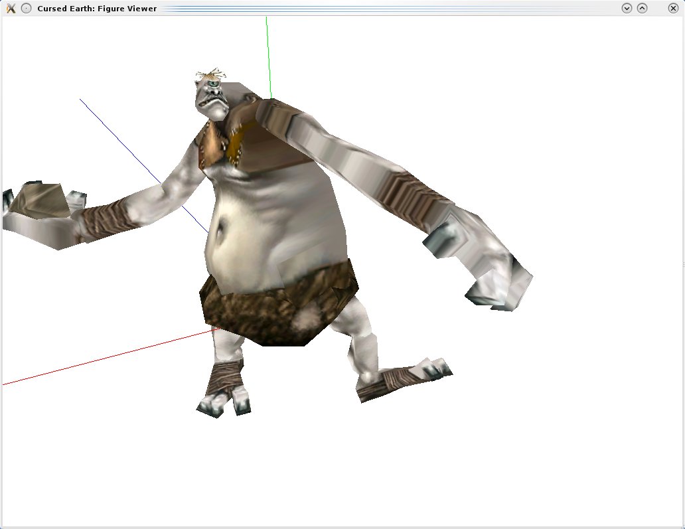The height and width of the screenshot is (529, 685).
Task: Open the window menu icon in title bar
Action: click(x=11, y=9)
